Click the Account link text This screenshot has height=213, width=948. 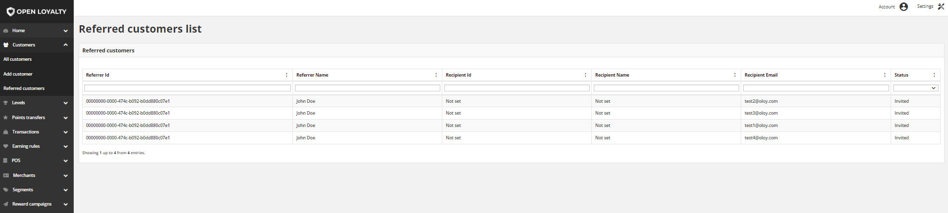coord(887,7)
